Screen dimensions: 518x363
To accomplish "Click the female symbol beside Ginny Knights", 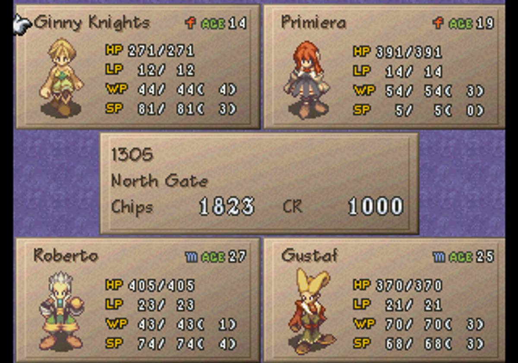I will [190, 22].
